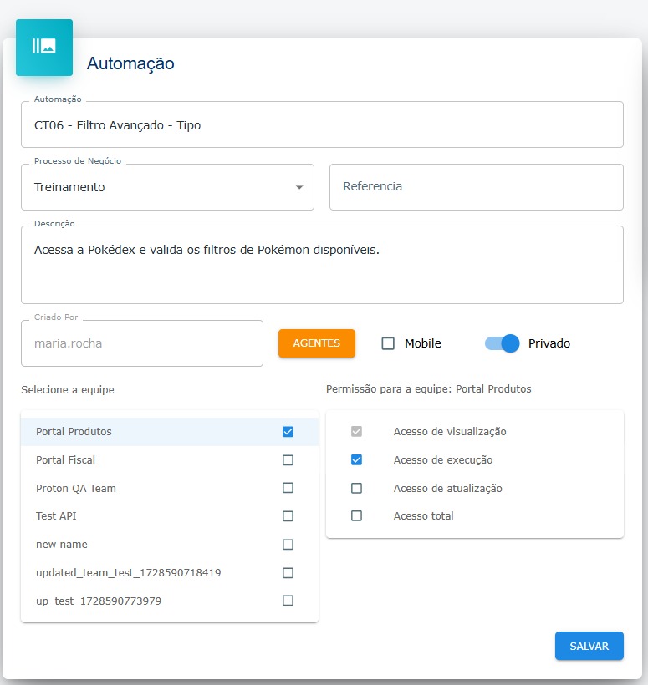Enable the Mobile checkbox
648x685 pixels.
[388, 343]
